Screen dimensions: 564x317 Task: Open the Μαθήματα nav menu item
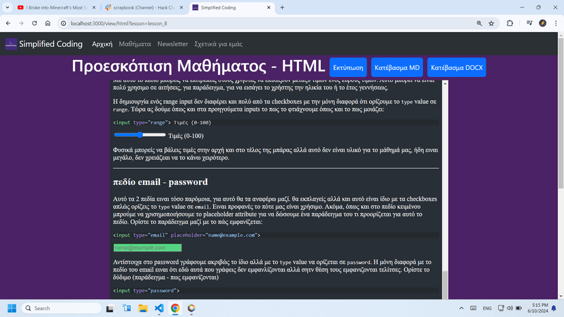coord(135,44)
